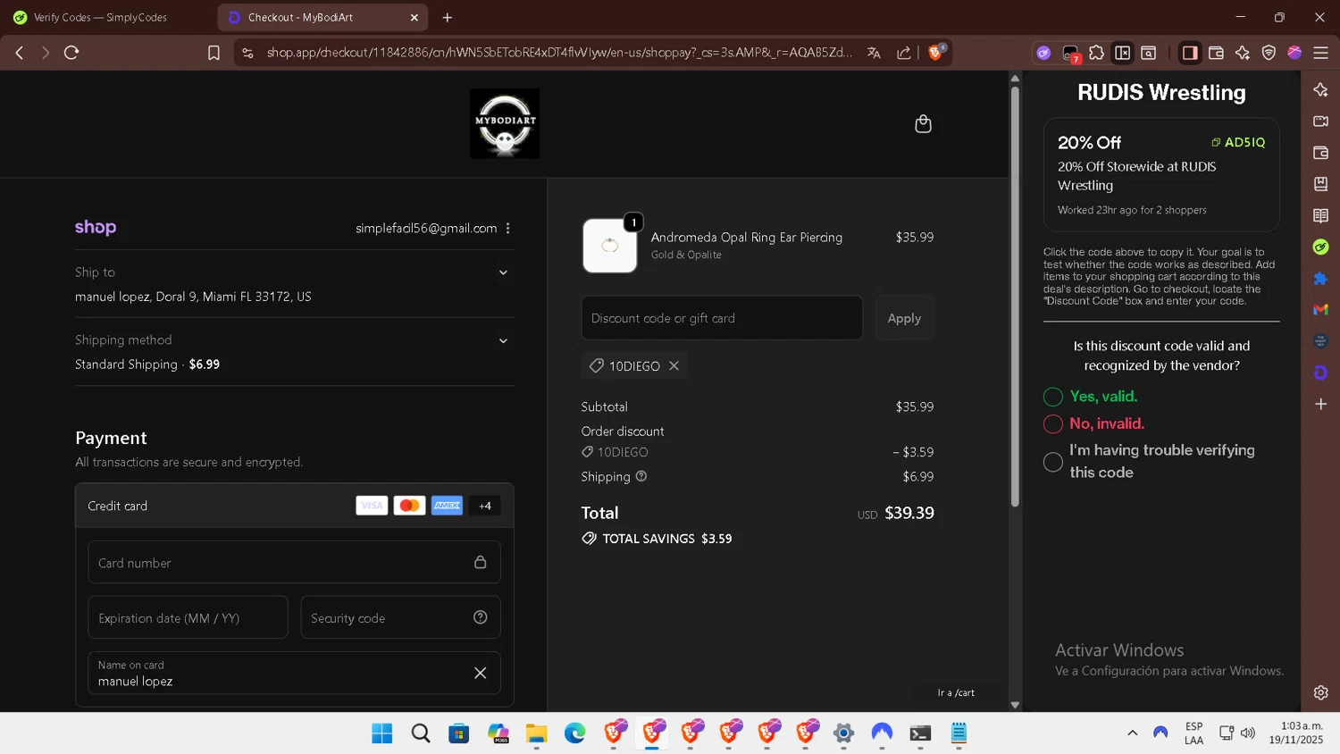The image size is (1340, 754).
Task: Focus the Card number field
Action: (x=294, y=563)
